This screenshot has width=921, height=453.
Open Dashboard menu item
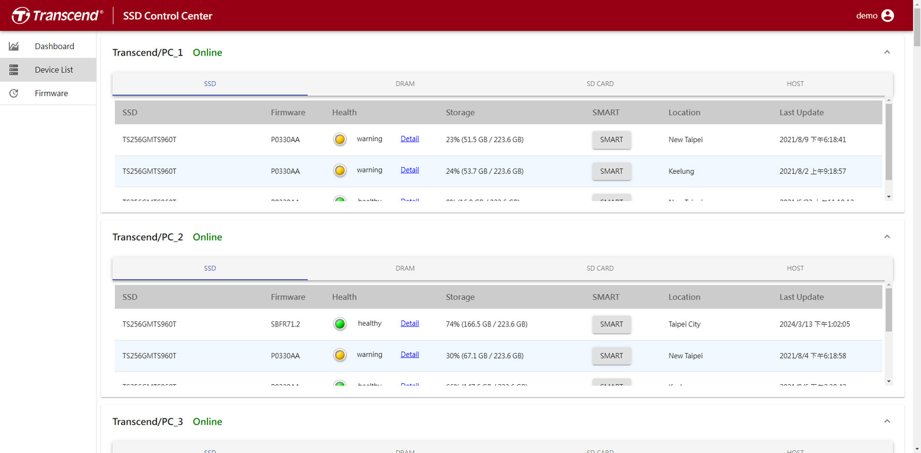48,46
